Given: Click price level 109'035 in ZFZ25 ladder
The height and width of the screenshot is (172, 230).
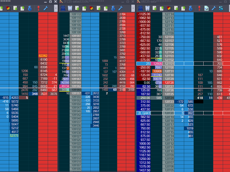Looking at the screenshot, I should click(x=76, y=126).
